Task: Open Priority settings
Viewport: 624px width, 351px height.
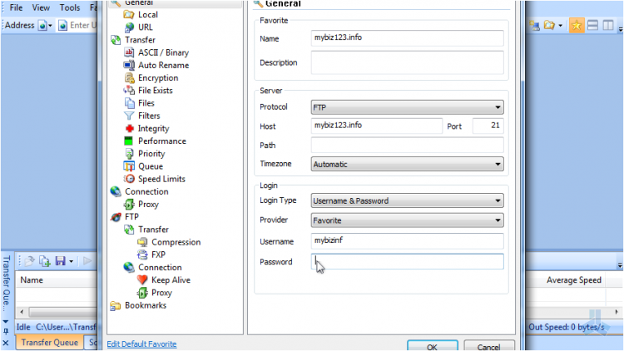Action: point(151,154)
